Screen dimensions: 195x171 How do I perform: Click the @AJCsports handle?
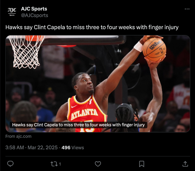click(x=34, y=15)
